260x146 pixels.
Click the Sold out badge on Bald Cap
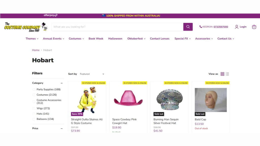tap(200, 114)
